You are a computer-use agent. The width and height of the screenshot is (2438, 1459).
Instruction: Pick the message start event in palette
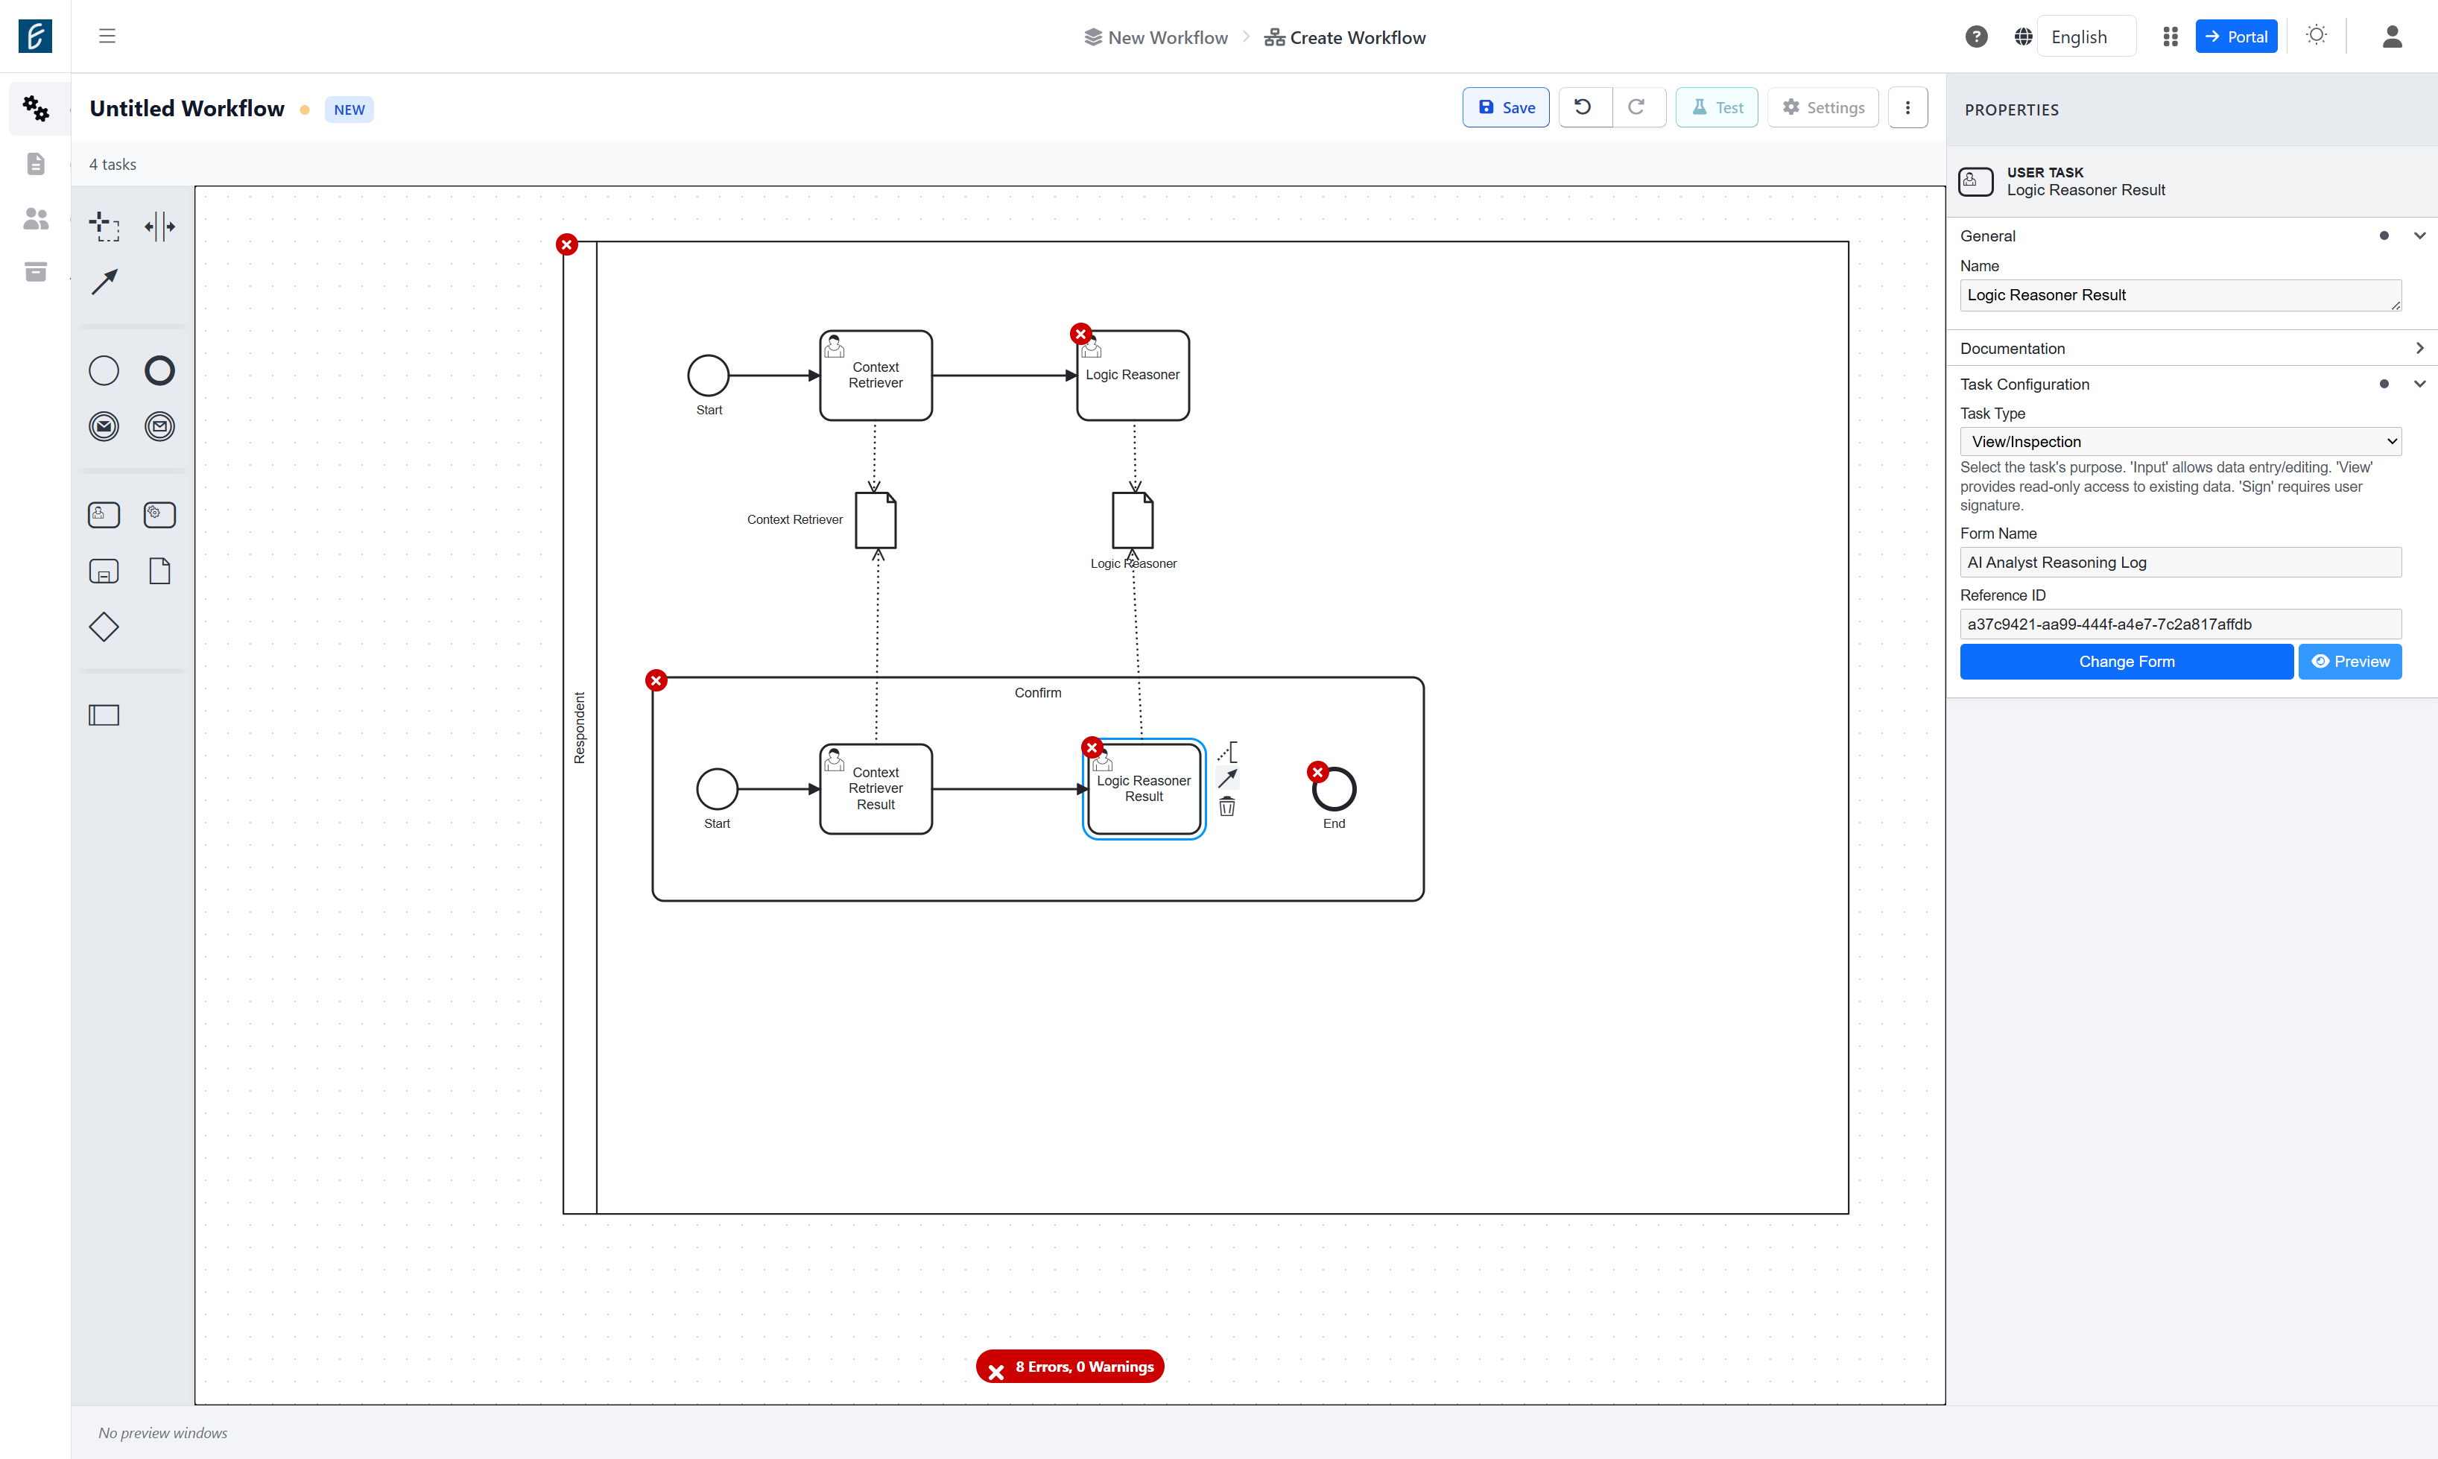click(104, 427)
